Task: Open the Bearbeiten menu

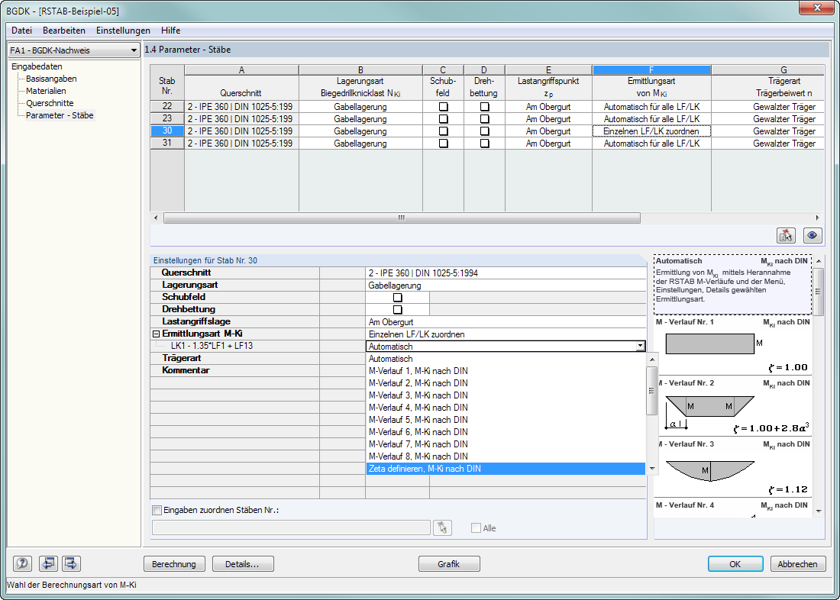Action: tap(63, 31)
